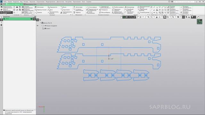The height and width of the screenshot is (115, 205).
Task: Select the Фаска chamfer tool
Action: [x=63, y=7]
